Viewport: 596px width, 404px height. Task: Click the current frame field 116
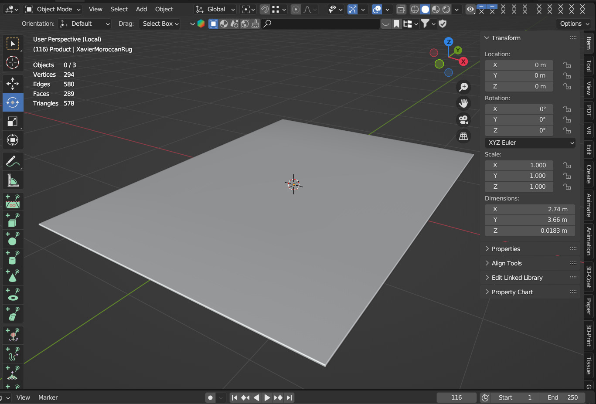tap(456, 397)
